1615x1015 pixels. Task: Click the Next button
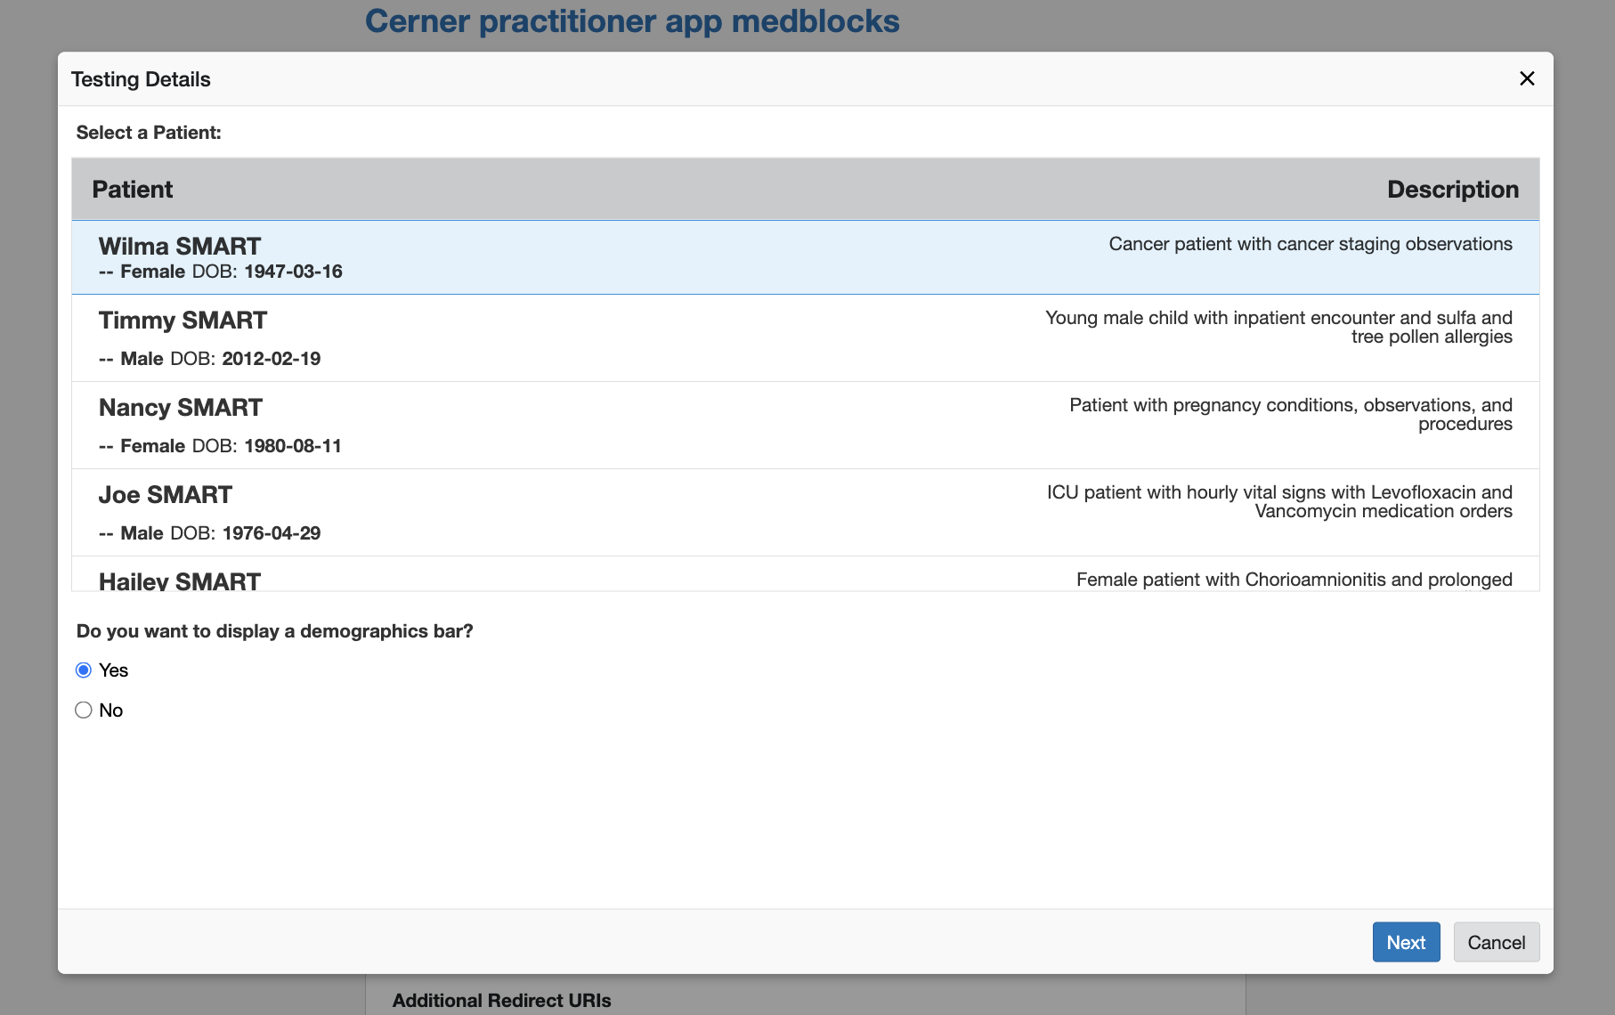click(x=1406, y=942)
